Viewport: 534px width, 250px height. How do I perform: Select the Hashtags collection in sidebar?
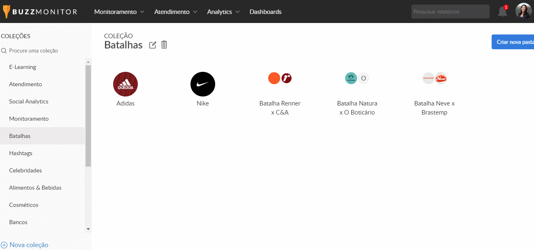coord(21,153)
